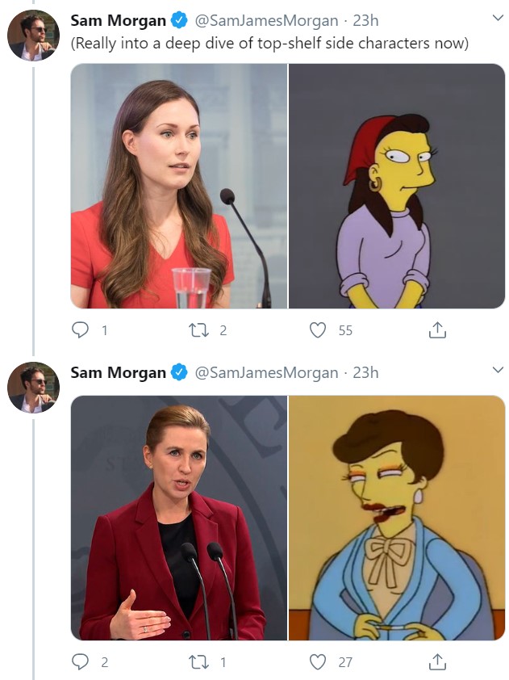The image size is (509, 680).
Task: Open the second tweet's 23h timestamp
Action: click(x=365, y=372)
